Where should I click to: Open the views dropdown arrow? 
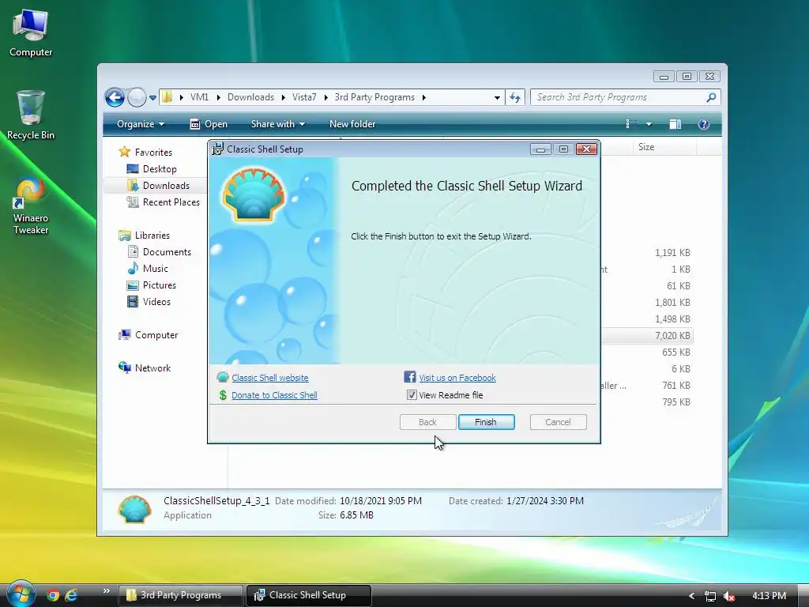point(649,124)
